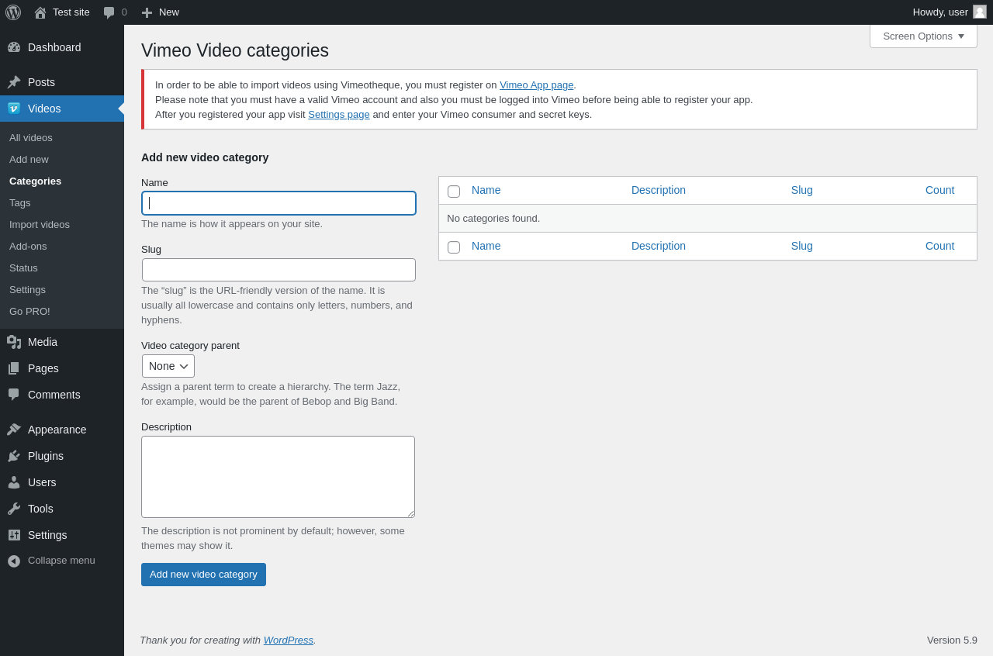
Task: Open the comments bubble icon in admin bar
Action: point(109,12)
